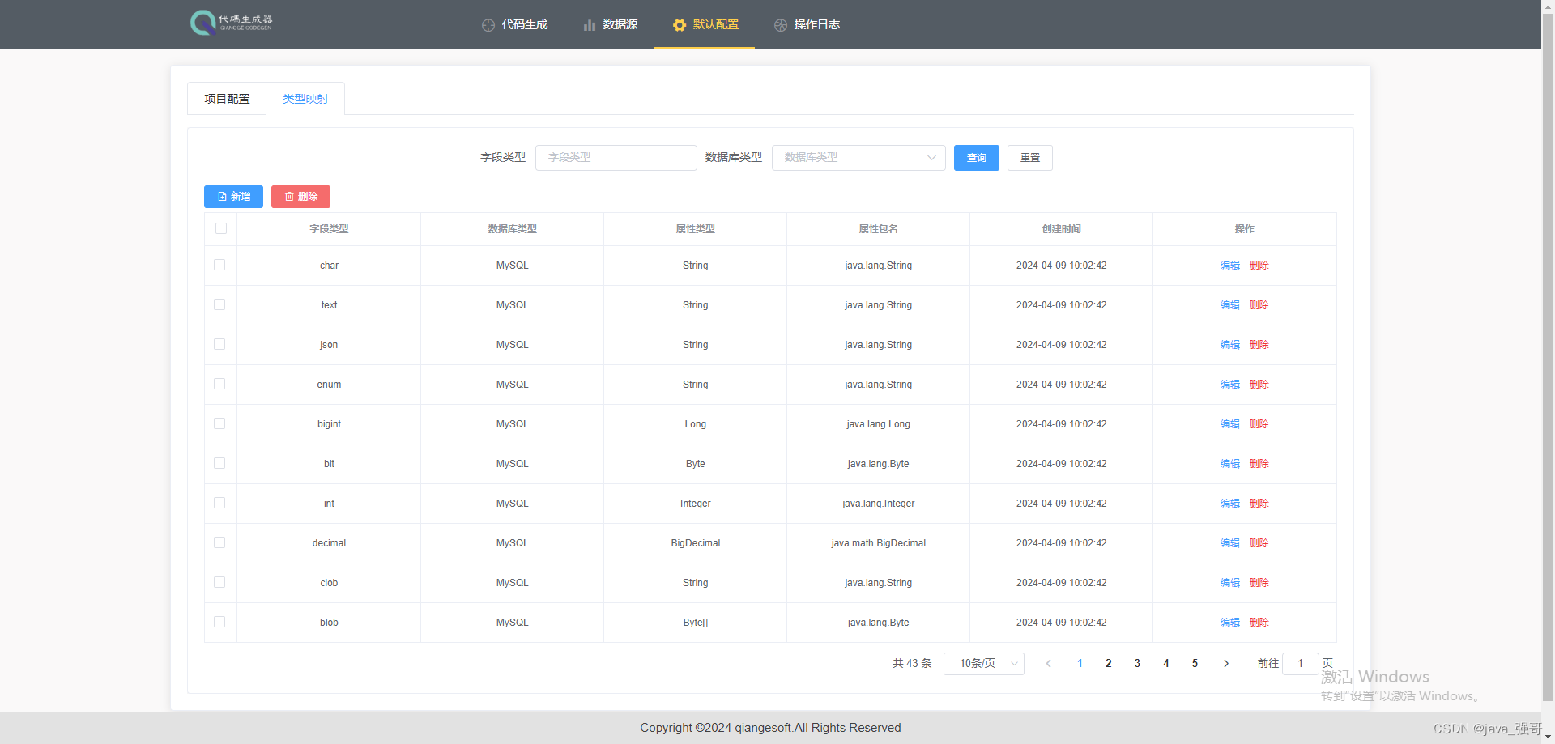Check the box for the clob row
The width and height of the screenshot is (1555, 744).
[219, 582]
